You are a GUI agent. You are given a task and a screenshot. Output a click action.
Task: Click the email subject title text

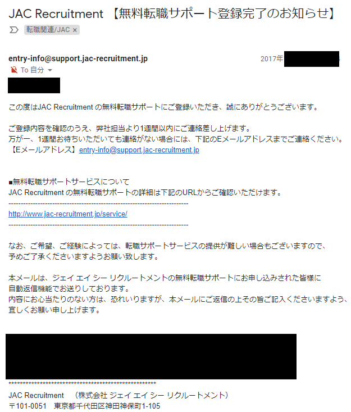[172, 13]
